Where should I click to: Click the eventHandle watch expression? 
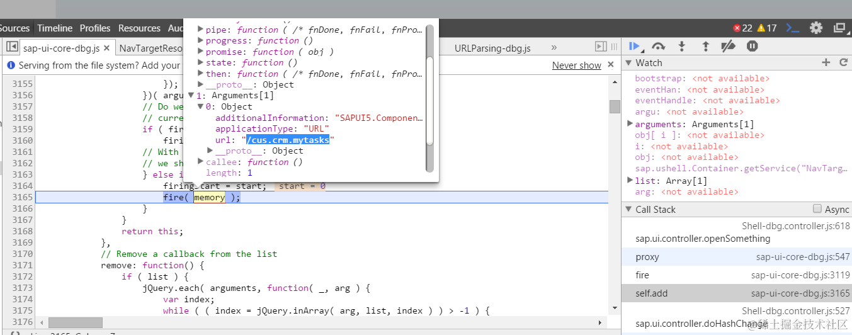(x=707, y=100)
